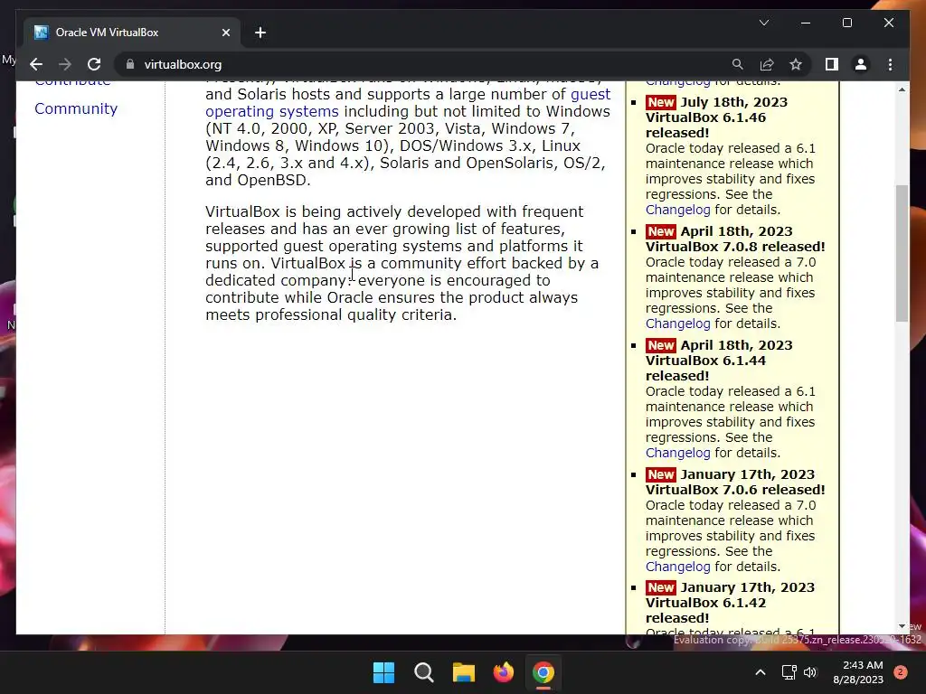Maximize the Chrome window

point(846,23)
